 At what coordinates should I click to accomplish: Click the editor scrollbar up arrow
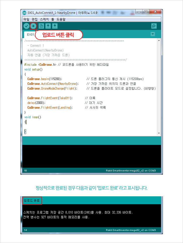click(x=159, y=40)
